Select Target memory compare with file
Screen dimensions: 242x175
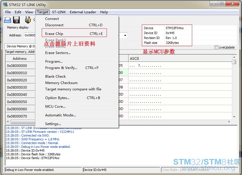click(x=77, y=89)
